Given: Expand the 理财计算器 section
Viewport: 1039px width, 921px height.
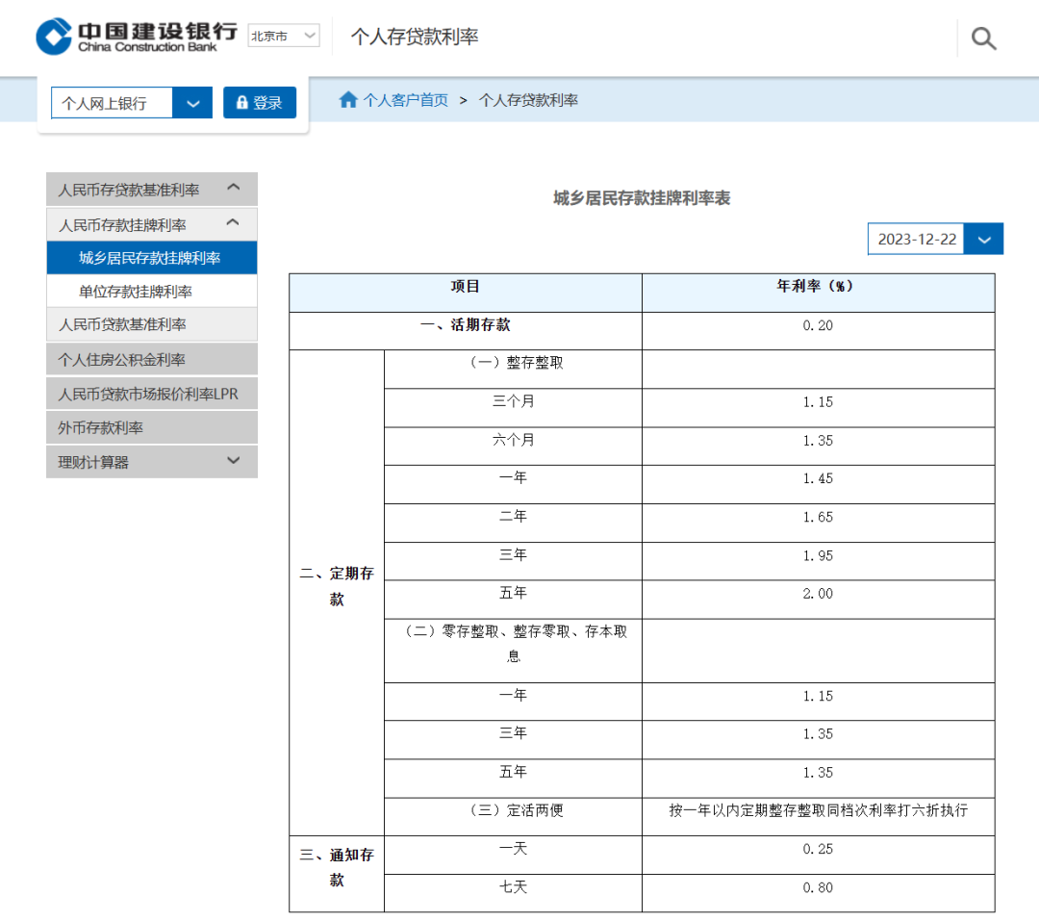Looking at the screenshot, I should tap(233, 461).
